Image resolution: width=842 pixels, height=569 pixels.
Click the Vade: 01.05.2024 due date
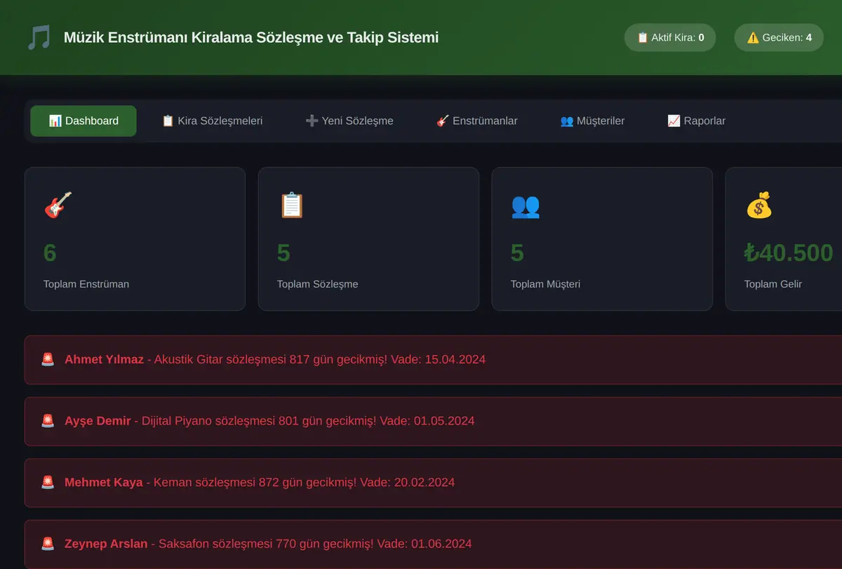click(x=427, y=421)
